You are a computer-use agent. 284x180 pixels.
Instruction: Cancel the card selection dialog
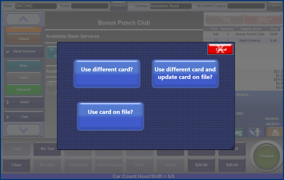(x=220, y=50)
